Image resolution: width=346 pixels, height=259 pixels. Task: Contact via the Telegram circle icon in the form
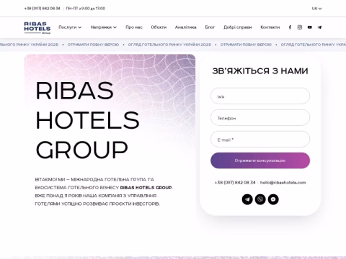(247, 199)
